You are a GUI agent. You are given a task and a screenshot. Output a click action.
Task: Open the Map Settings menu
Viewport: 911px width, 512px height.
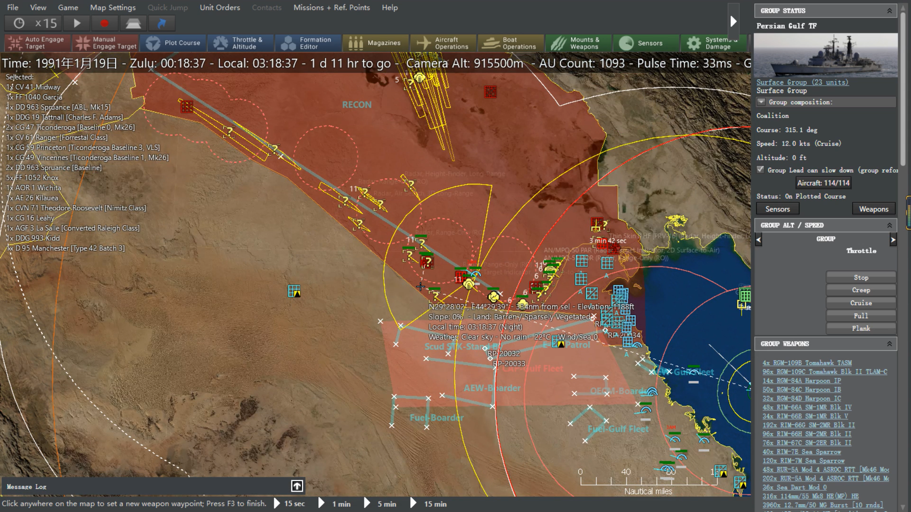tap(113, 8)
